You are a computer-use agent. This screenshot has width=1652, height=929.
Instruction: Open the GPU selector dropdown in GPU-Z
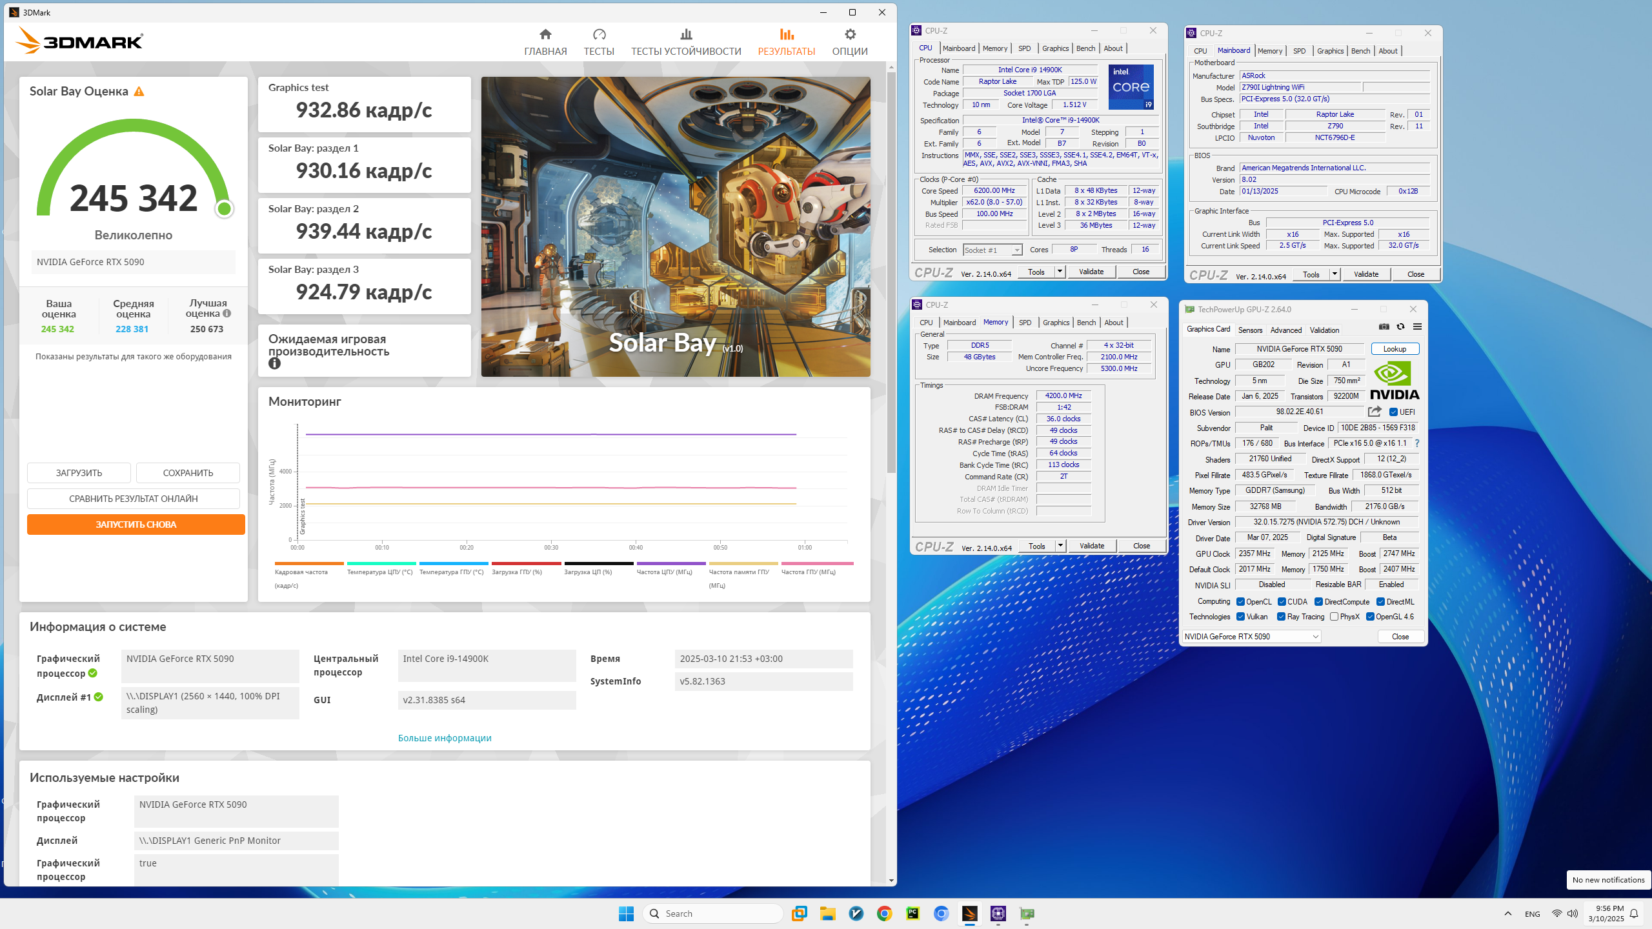tap(1251, 637)
